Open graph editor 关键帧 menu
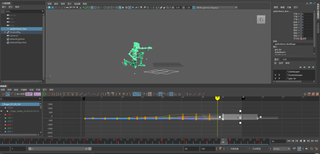 (24, 90)
